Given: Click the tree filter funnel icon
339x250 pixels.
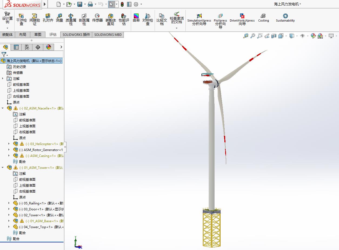Looking at the screenshot, I should tap(4, 54).
